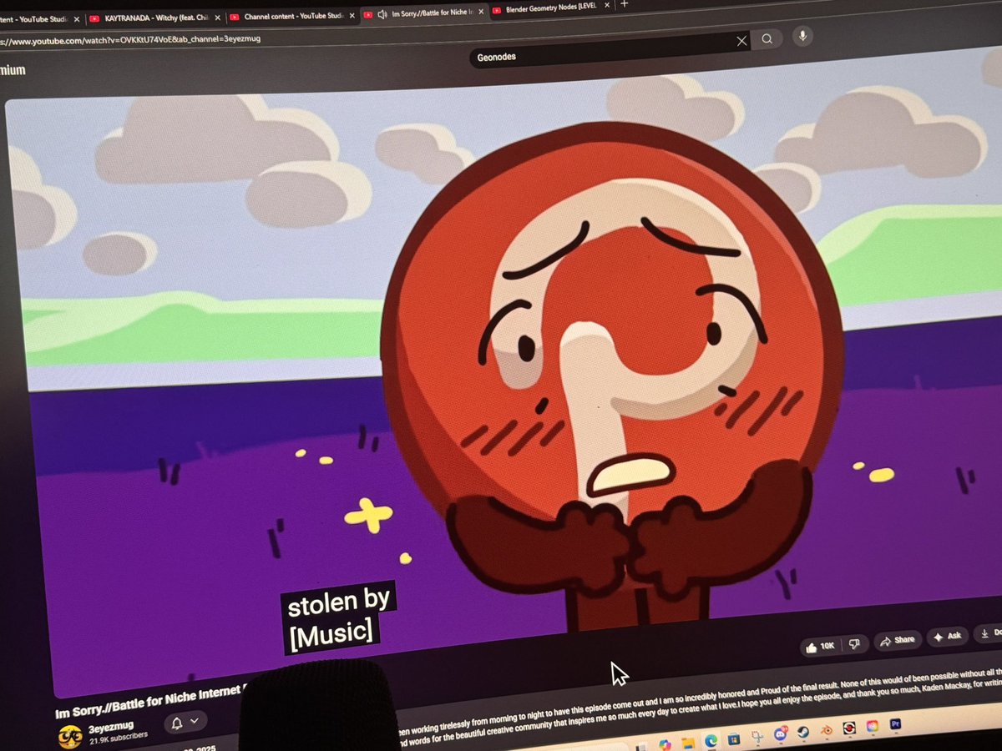Submit search with magnifier icon
1002x751 pixels.
pos(767,39)
